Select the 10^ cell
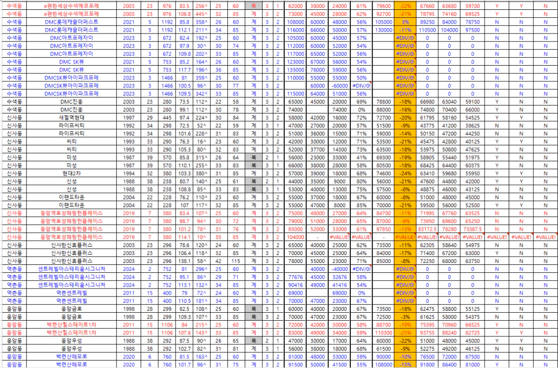 tap(201, 237)
